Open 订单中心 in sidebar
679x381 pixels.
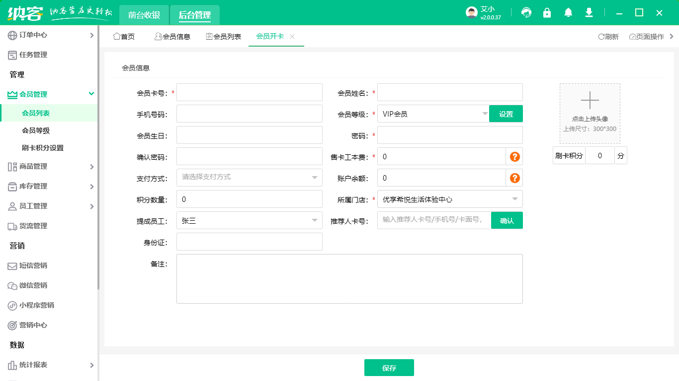point(49,35)
